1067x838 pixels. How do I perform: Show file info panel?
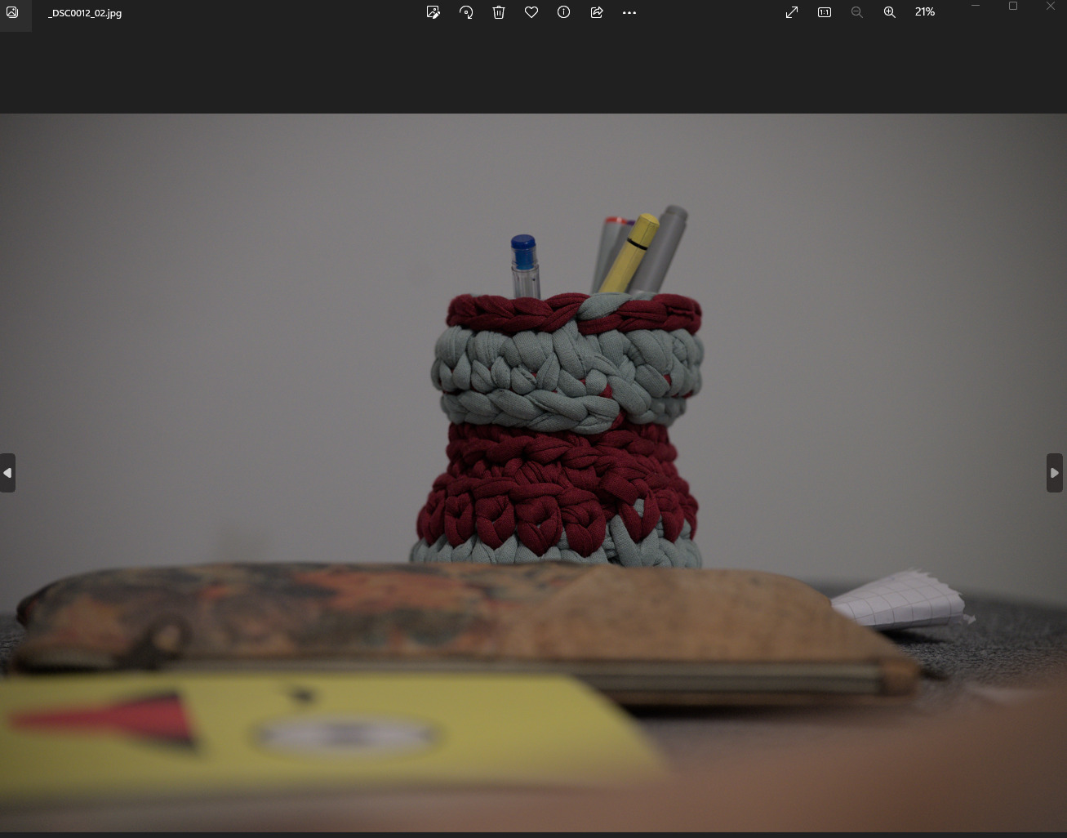(563, 12)
